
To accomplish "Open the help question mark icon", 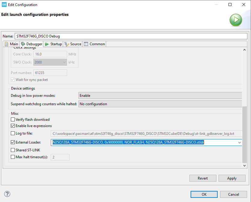I will 7,194.
